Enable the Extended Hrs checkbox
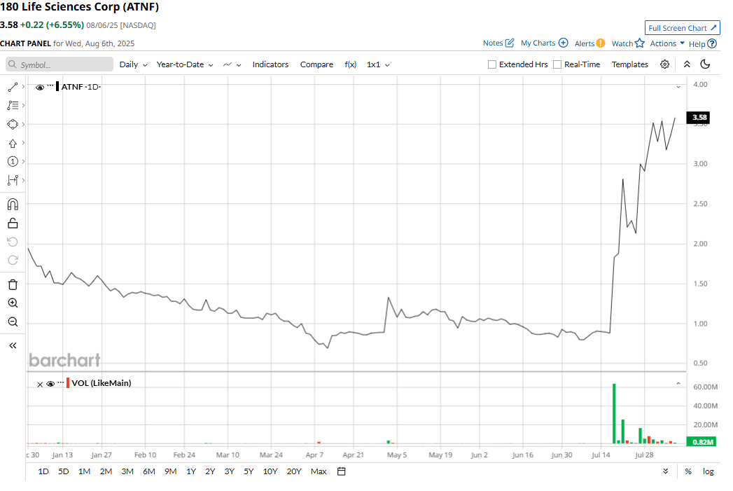The image size is (733, 491). pos(491,64)
